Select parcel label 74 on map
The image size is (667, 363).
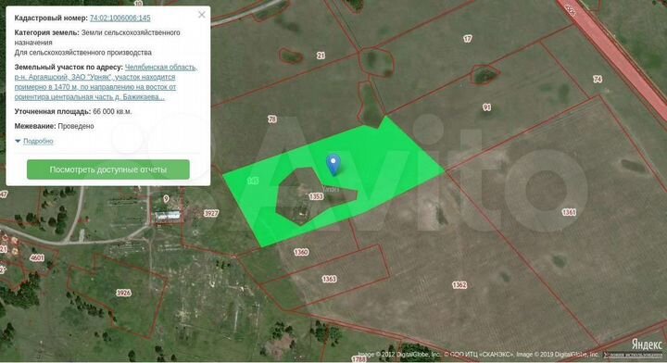tap(598, 79)
